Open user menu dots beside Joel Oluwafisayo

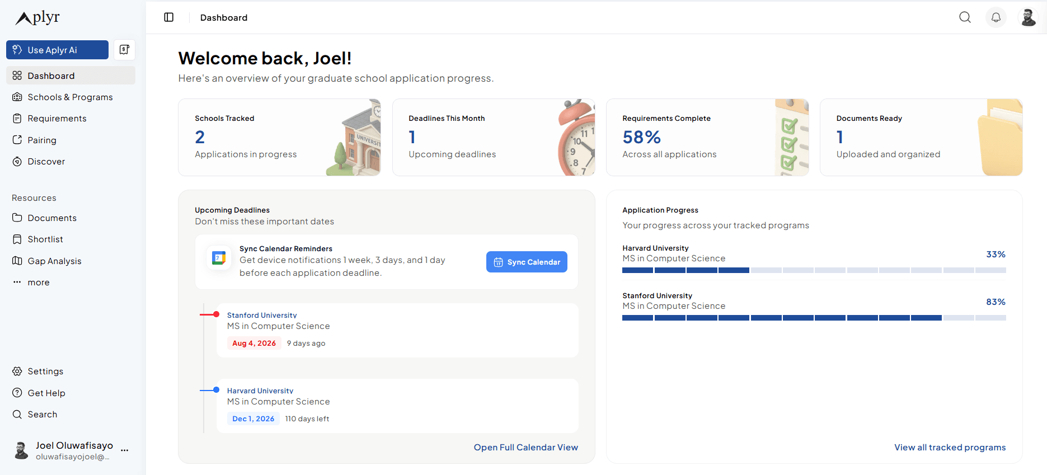[x=124, y=450]
